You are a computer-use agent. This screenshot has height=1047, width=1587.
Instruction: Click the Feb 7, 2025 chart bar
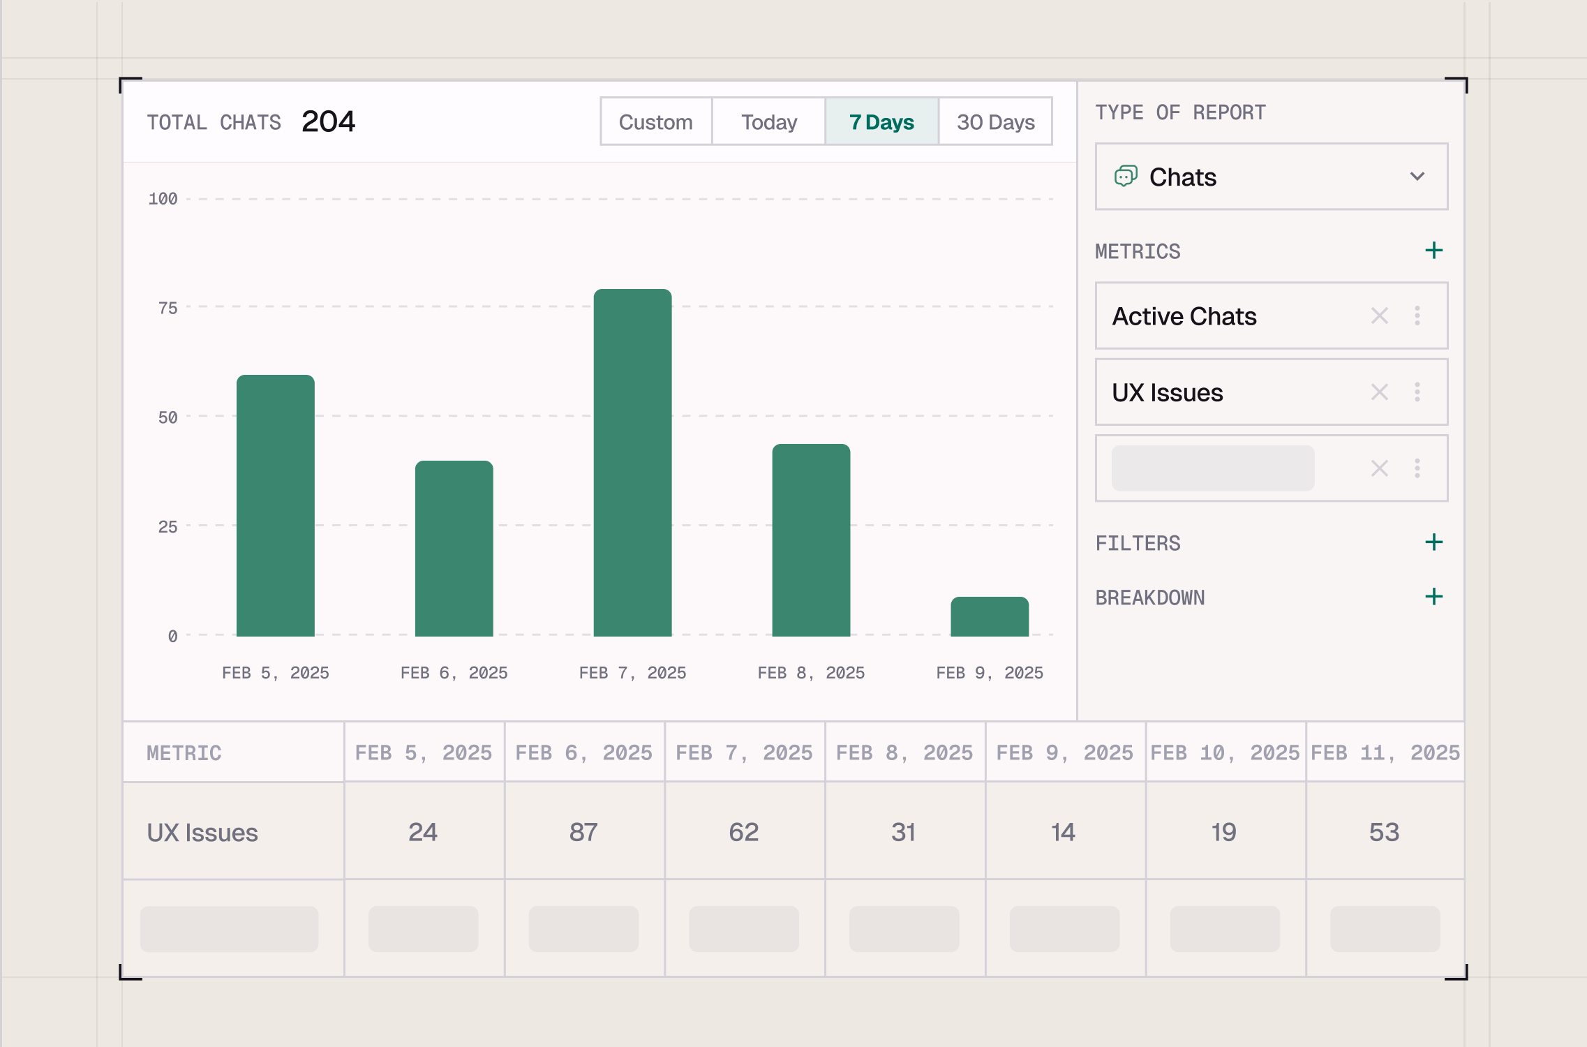tap(632, 462)
